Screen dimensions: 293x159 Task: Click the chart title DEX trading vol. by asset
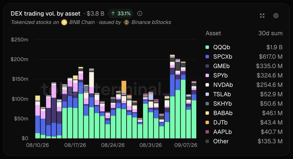(x=45, y=13)
